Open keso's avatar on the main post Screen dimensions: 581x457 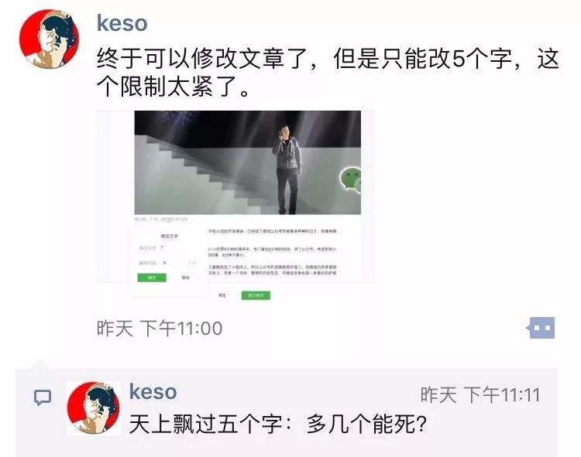pyautogui.click(x=49, y=39)
